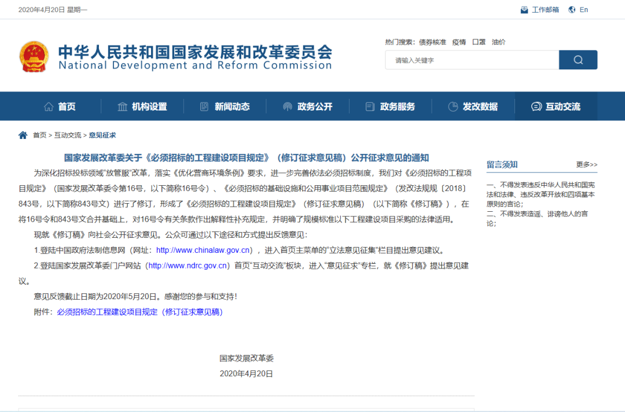Click the house icon beside 首页
625x412 pixels.
coord(49,106)
